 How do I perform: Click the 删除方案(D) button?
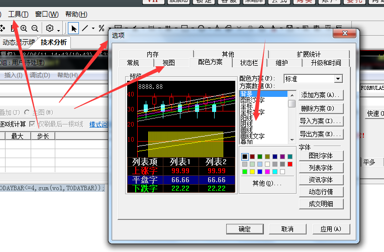(x=321, y=108)
